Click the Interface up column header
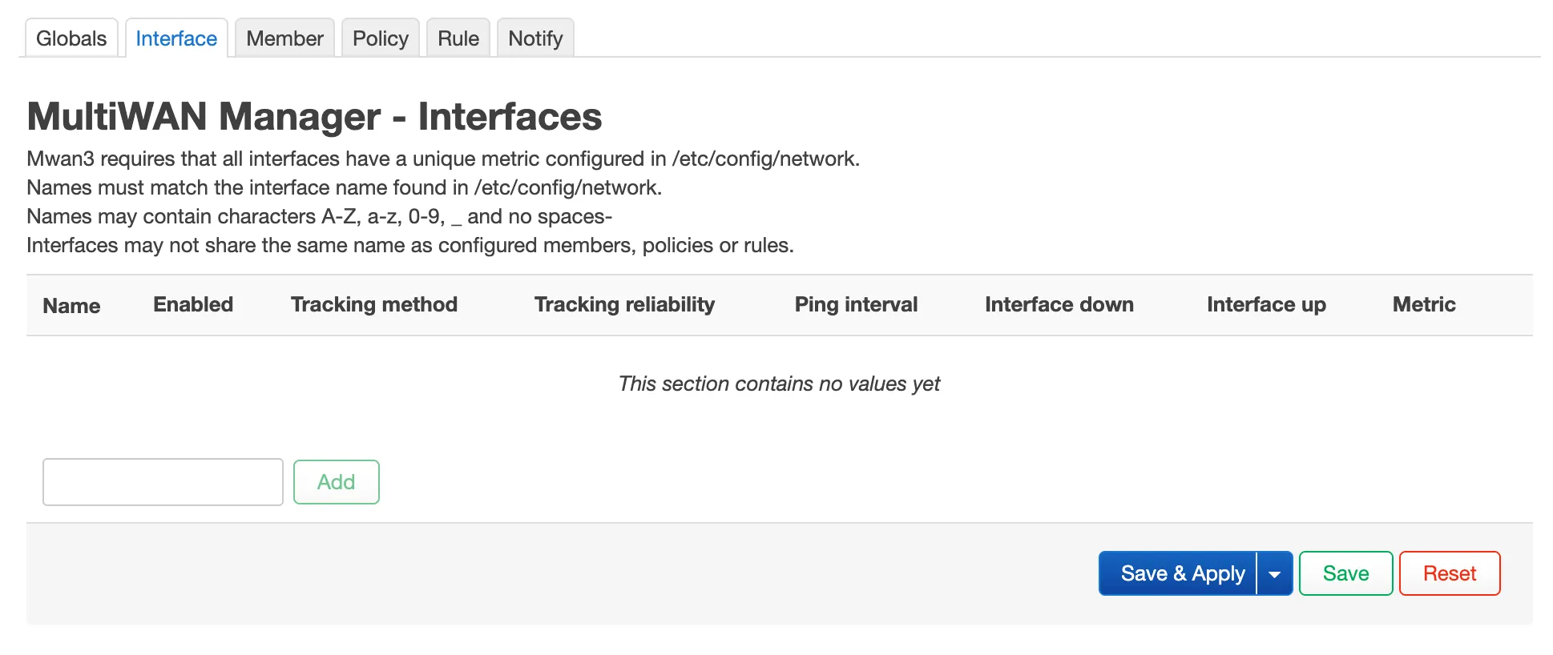The image size is (1553, 655). coord(1266,304)
